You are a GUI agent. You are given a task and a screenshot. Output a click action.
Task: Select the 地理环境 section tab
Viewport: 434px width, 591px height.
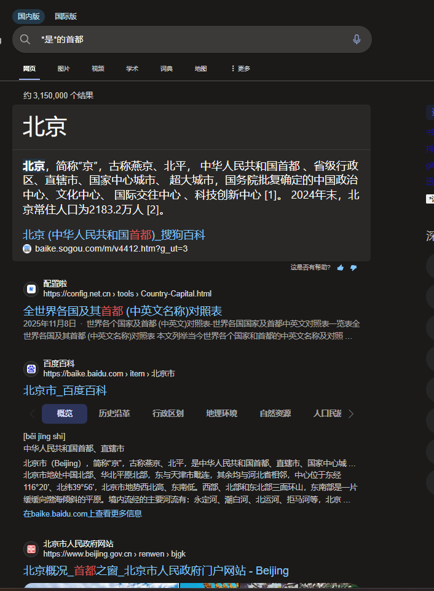pyautogui.click(x=221, y=413)
